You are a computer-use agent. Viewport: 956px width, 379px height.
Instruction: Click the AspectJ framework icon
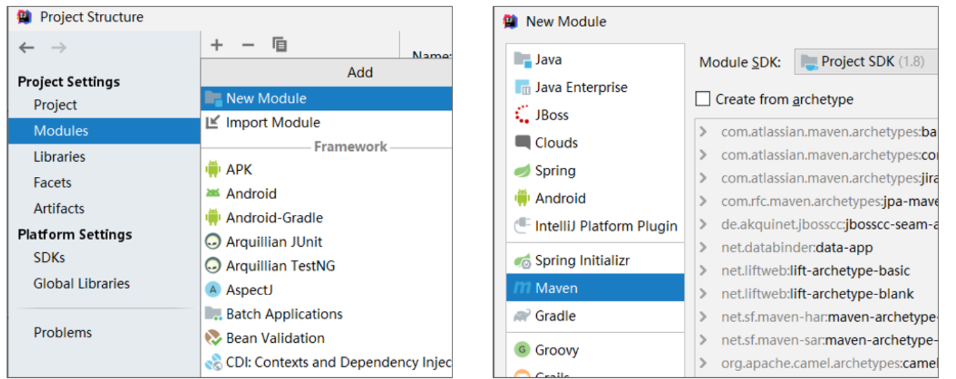tap(213, 290)
